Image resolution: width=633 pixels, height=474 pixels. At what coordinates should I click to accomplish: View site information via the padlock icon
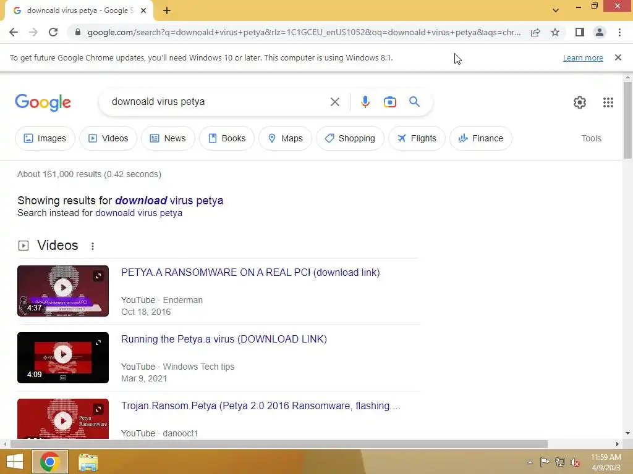(x=78, y=32)
